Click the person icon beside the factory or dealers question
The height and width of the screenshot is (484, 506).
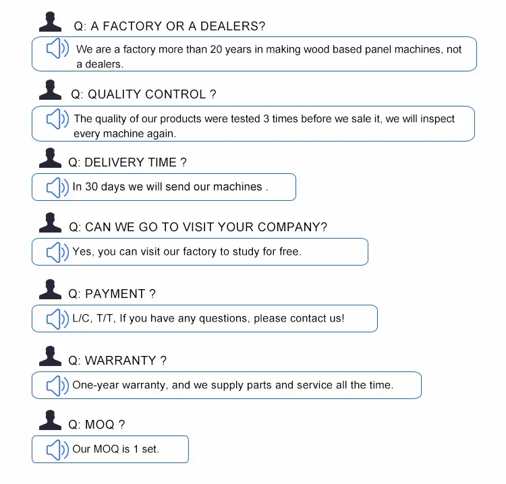50,22
